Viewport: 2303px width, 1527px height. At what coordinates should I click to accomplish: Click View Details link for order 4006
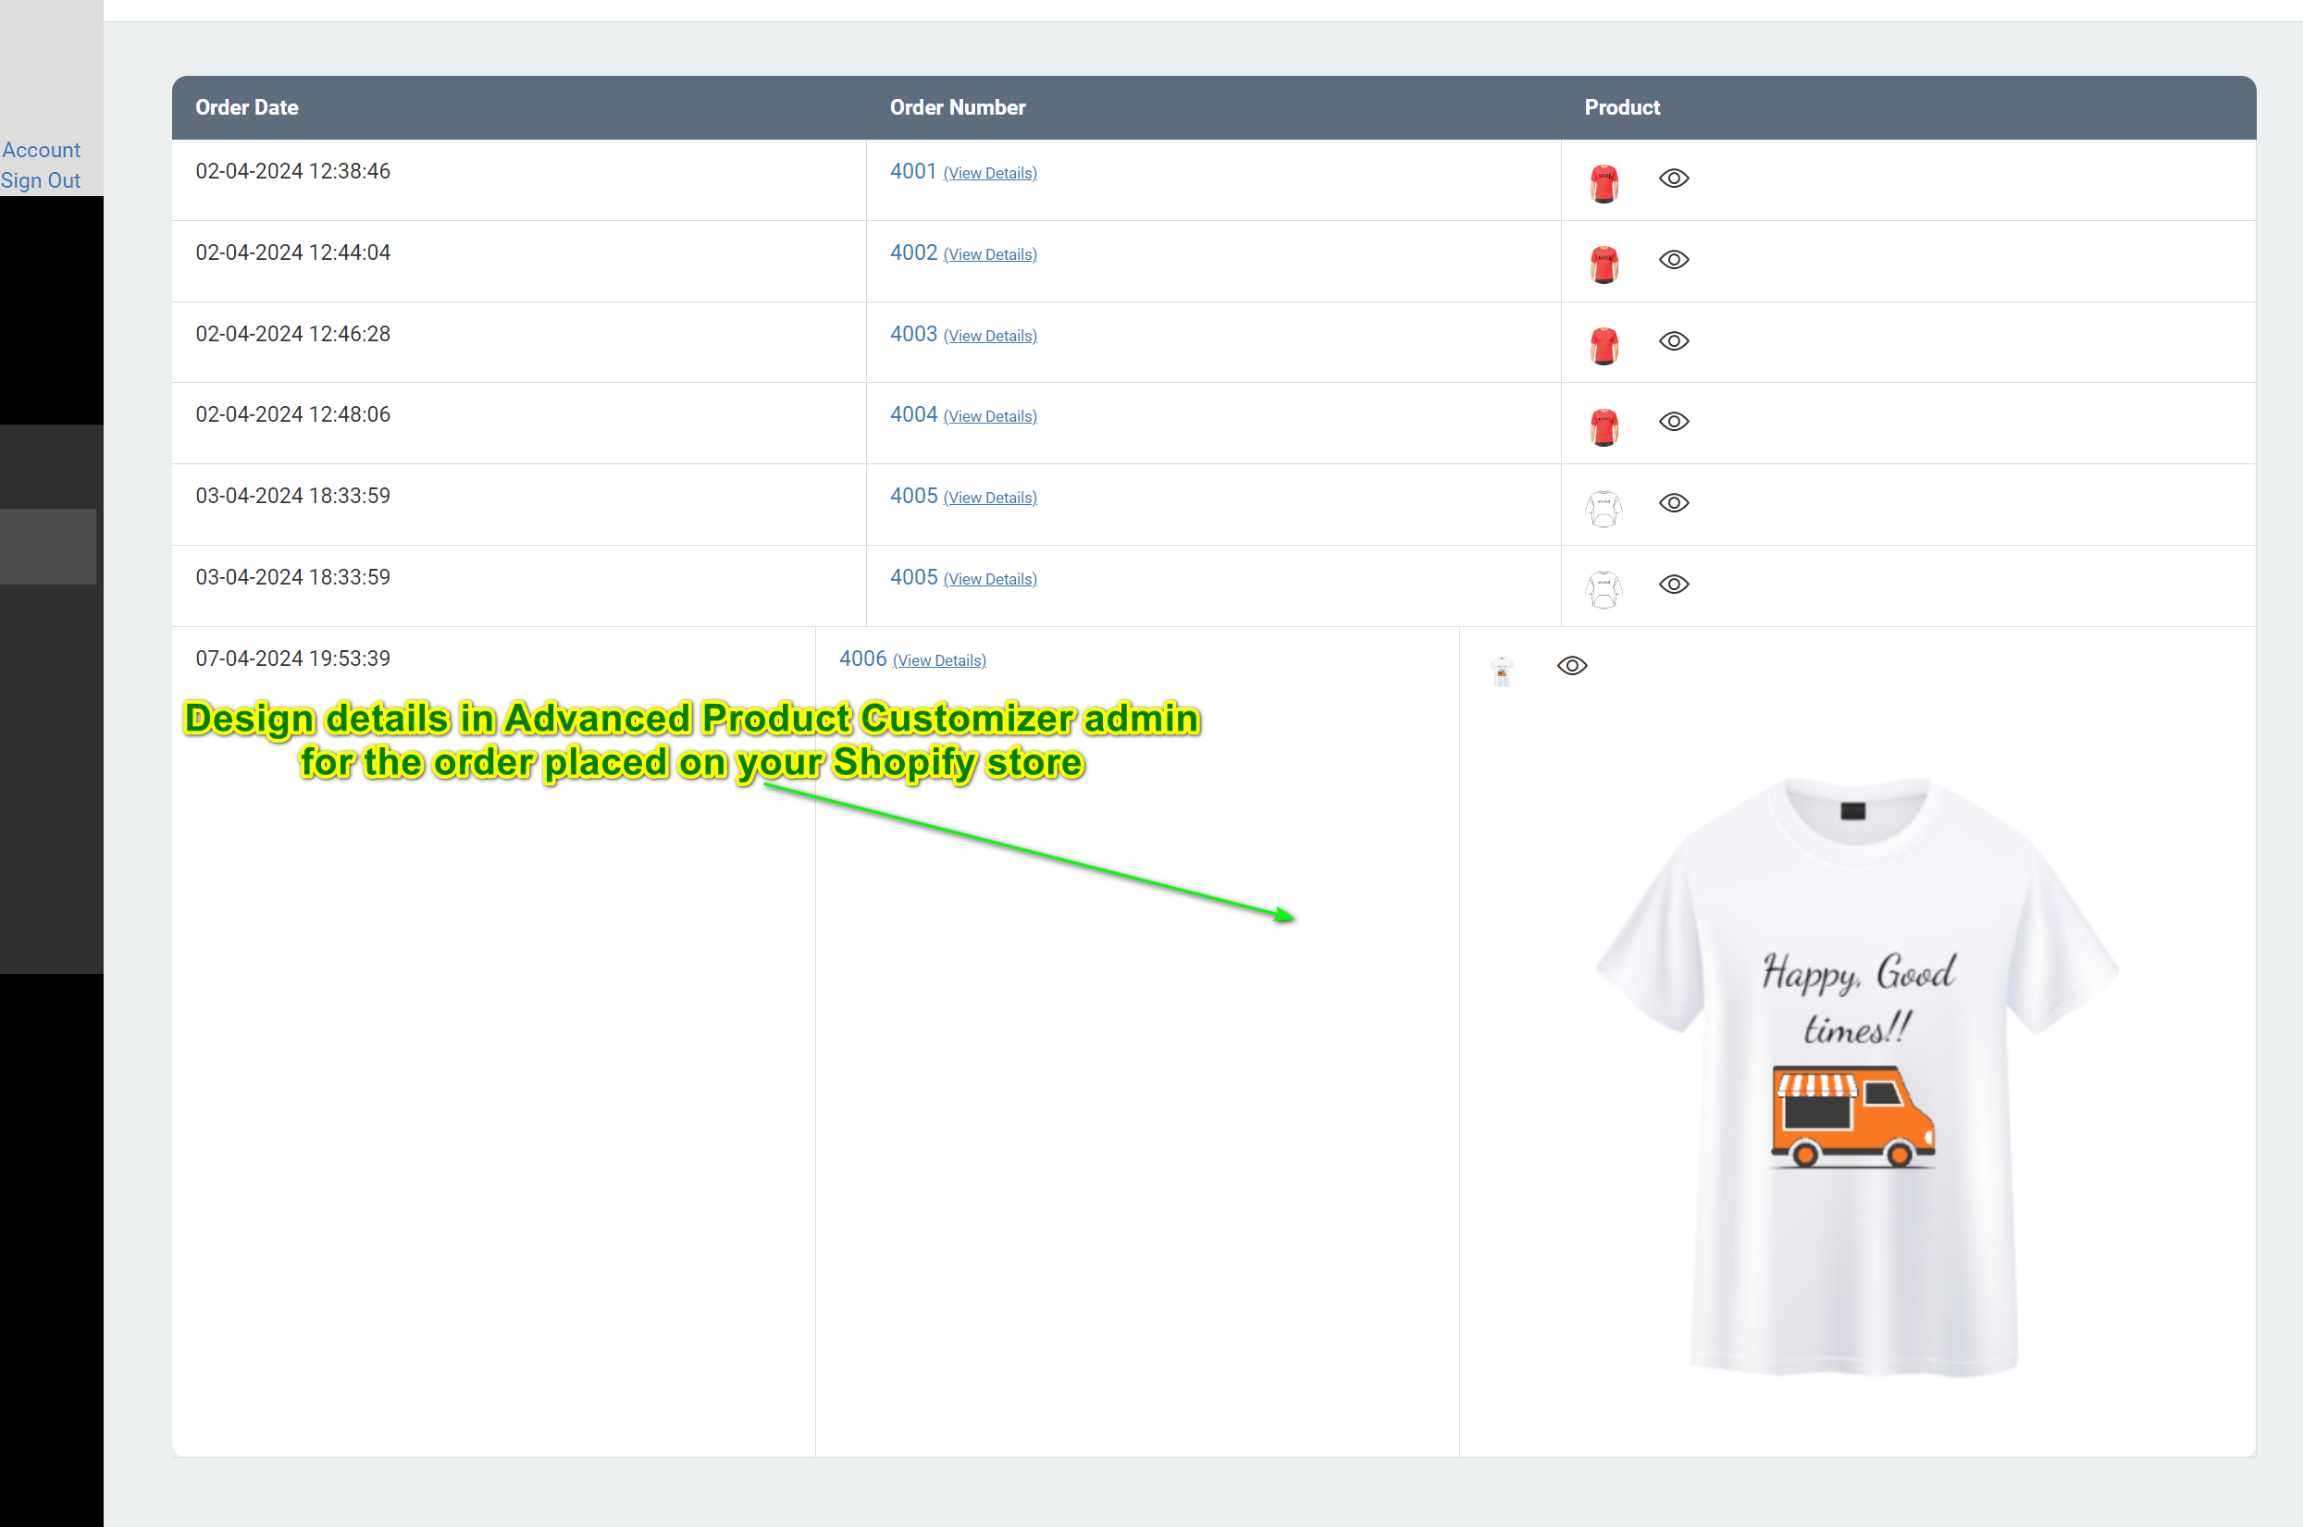941,661
